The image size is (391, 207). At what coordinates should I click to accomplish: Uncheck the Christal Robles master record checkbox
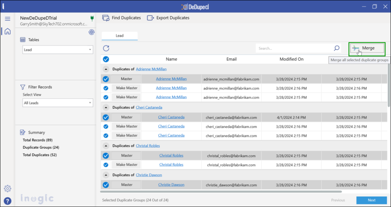[x=106, y=156]
